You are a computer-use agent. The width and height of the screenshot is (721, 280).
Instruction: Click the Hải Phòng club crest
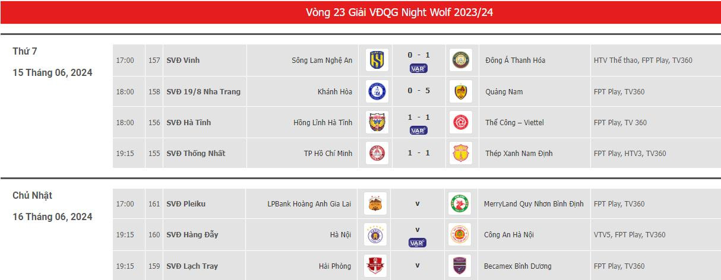[x=375, y=266]
